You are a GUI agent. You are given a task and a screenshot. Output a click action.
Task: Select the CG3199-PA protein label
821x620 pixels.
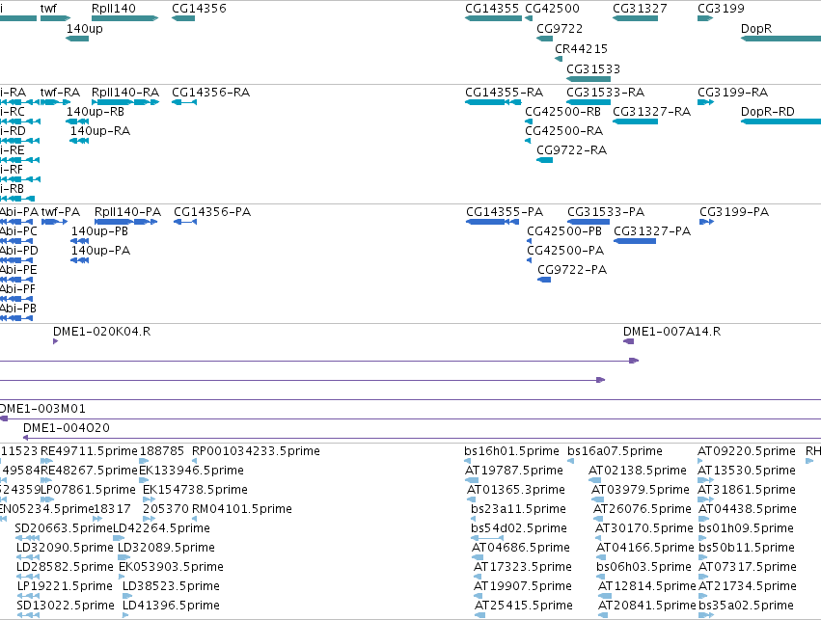click(734, 212)
